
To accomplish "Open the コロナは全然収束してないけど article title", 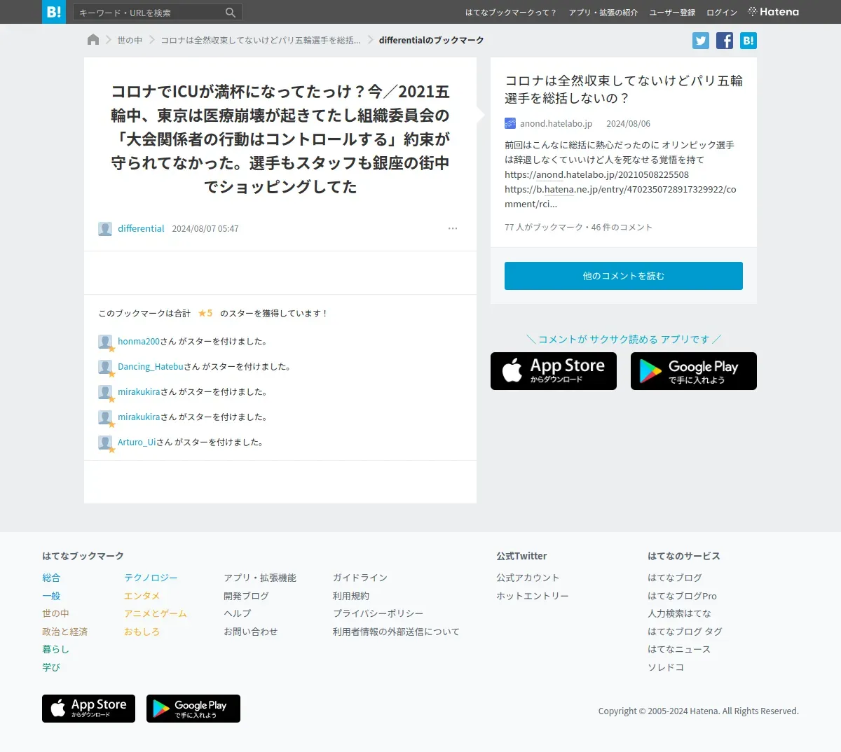I will (624, 90).
